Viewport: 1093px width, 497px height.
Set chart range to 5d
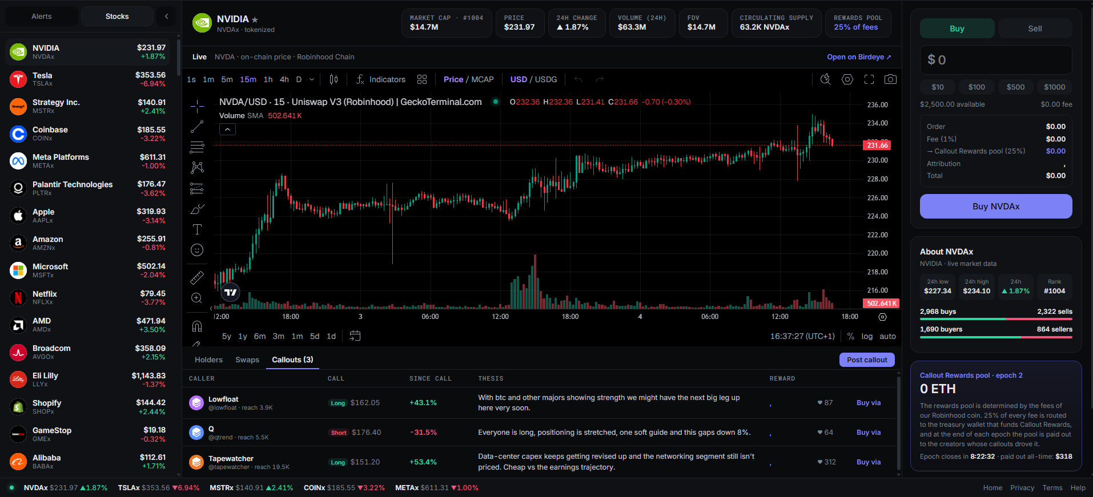pyautogui.click(x=315, y=336)
